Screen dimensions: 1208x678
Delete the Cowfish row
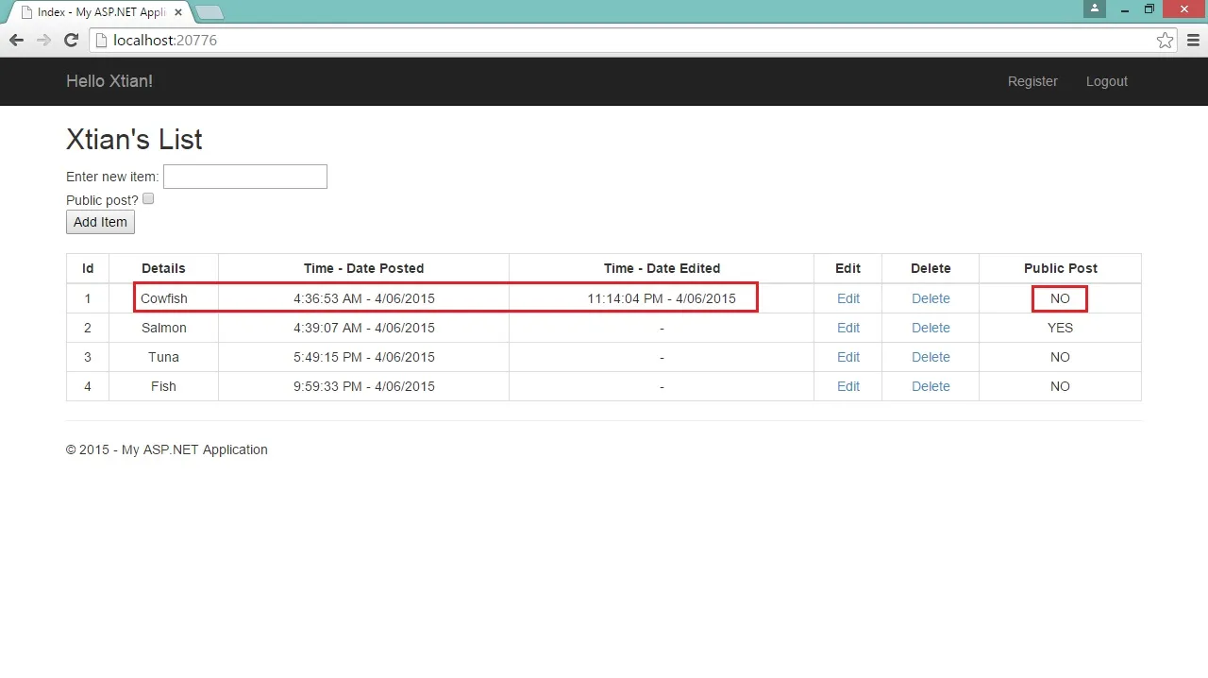[931, 298]
